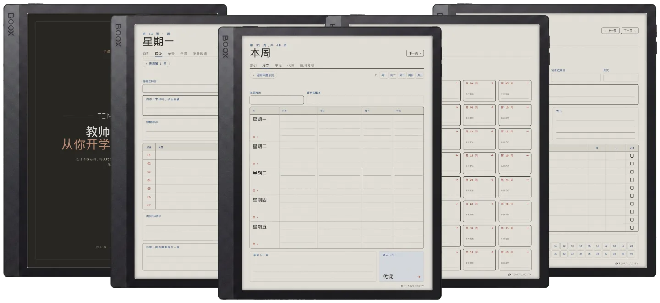Open the 第 39 周 card
The height and width of the screenshot is (303, 660).
[479, 259]
